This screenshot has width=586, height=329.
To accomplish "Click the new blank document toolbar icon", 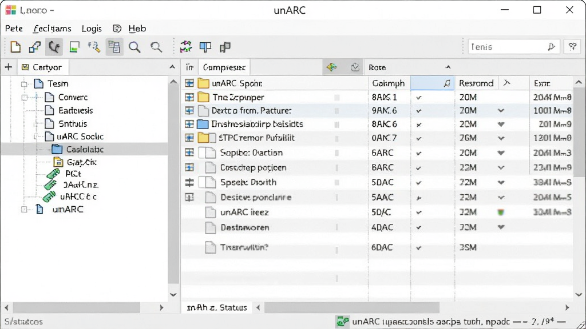I will pyautogui.click(x=15, y=47).
